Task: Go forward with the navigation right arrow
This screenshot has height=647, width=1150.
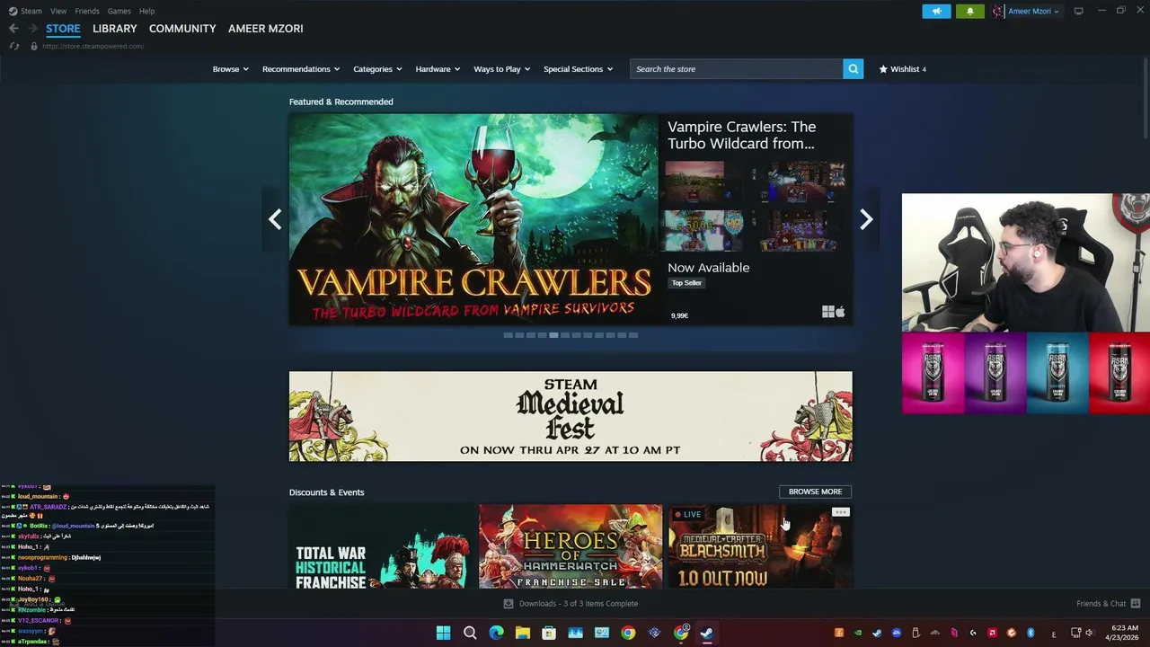Action: (33, 28)
